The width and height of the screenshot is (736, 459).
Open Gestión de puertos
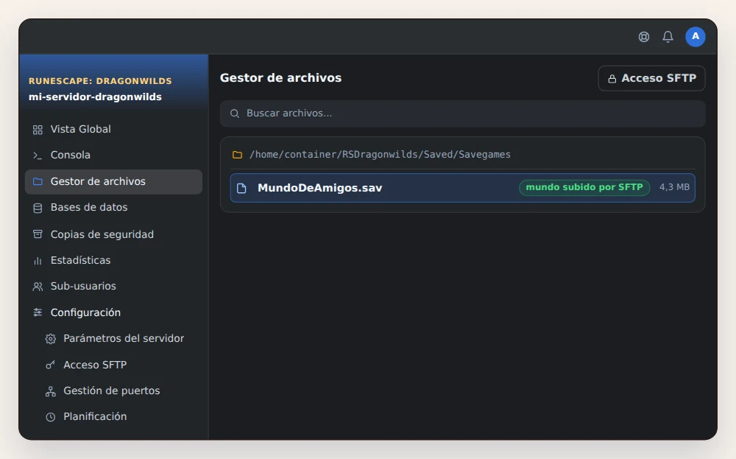(119, 391)
